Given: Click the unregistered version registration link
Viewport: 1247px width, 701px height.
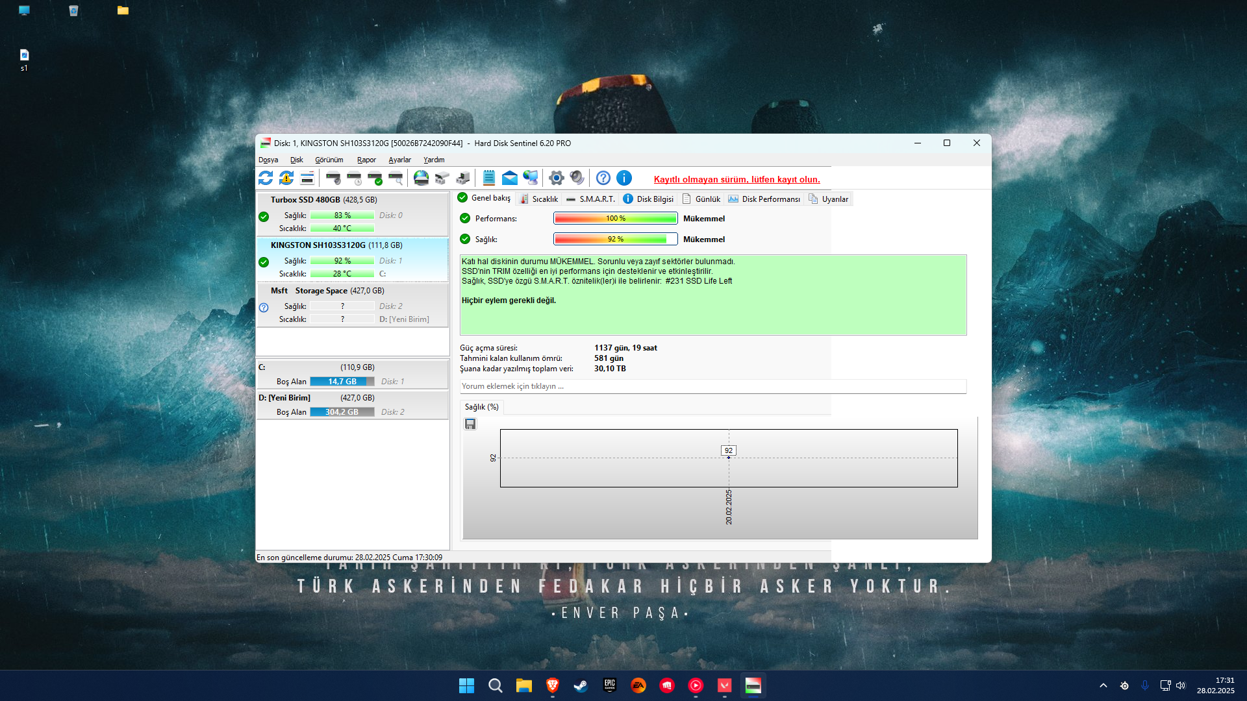Looking at the screenshot, I should pyautogui.click(x=737, y=180).
